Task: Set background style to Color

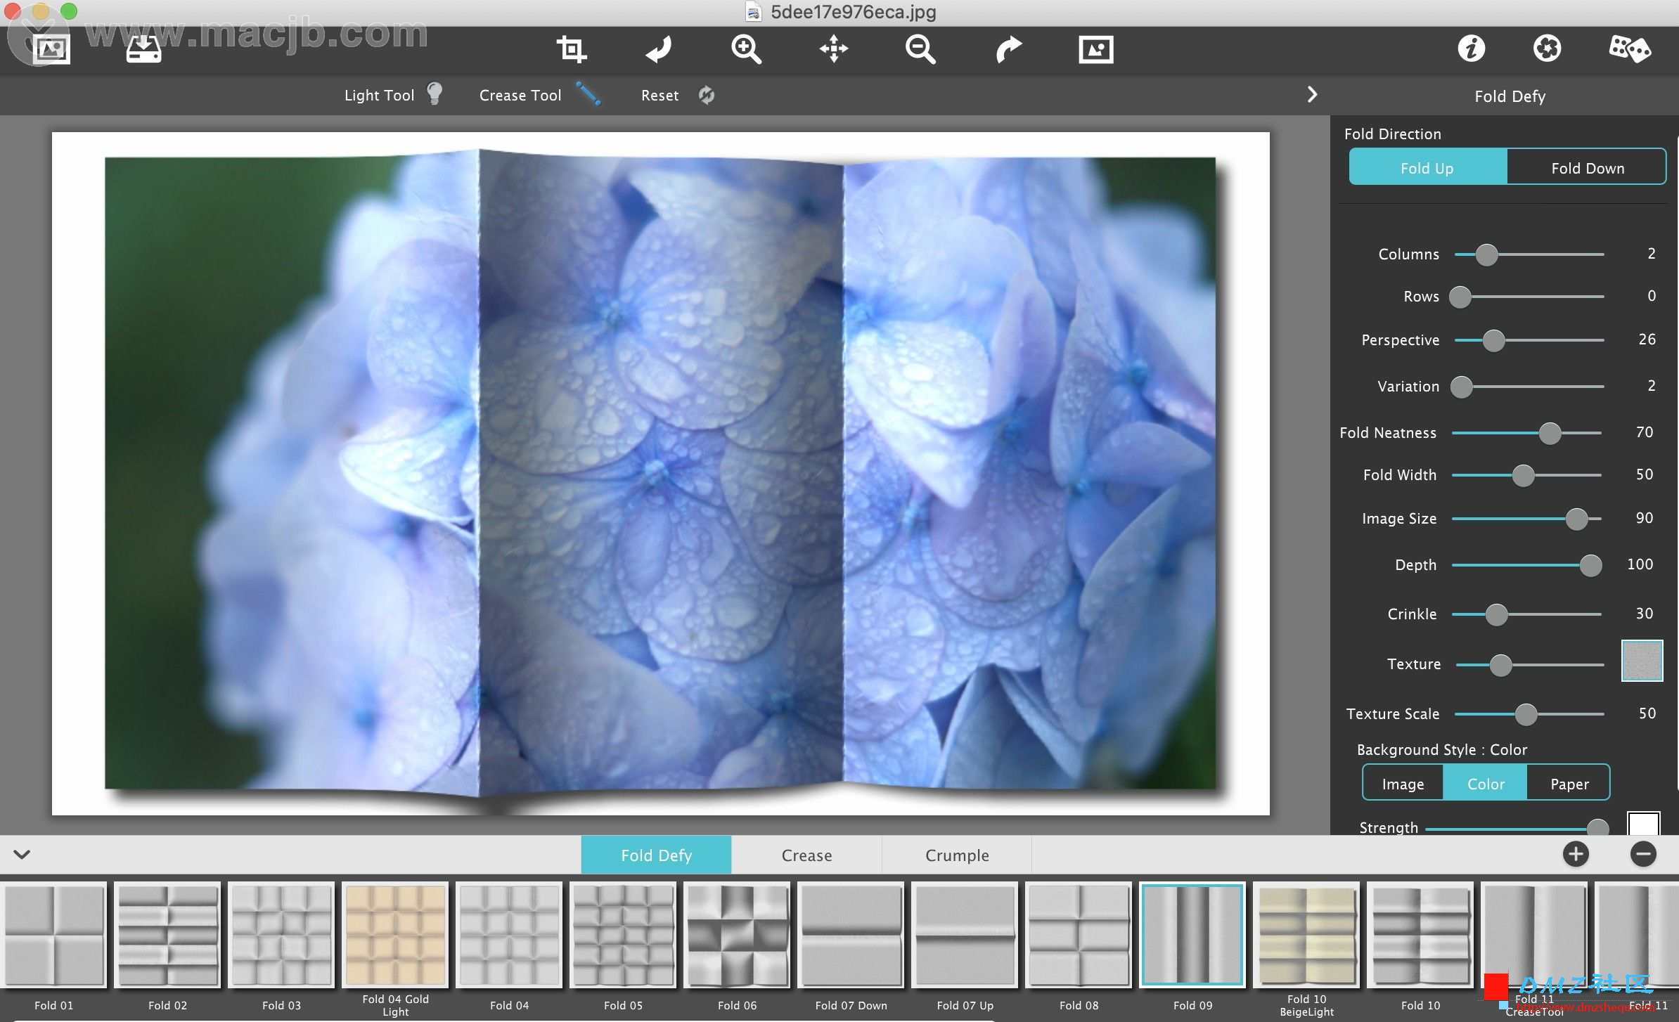Action: point(1485,783)
